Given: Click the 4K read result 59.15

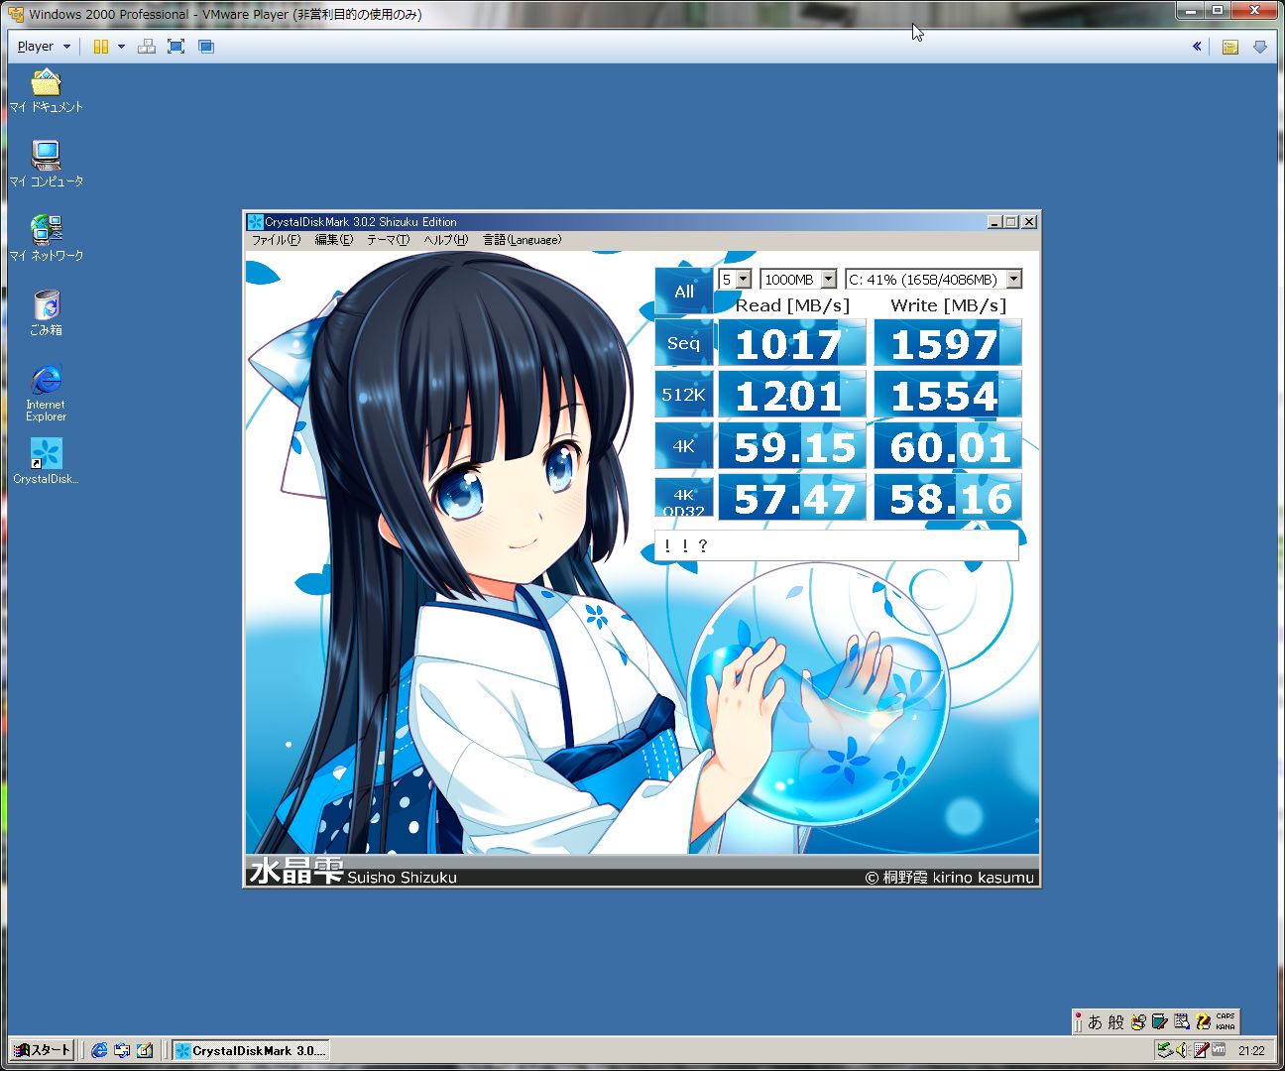Looking at the screenshot, I should pyautogui.click(x=791, y=447).
